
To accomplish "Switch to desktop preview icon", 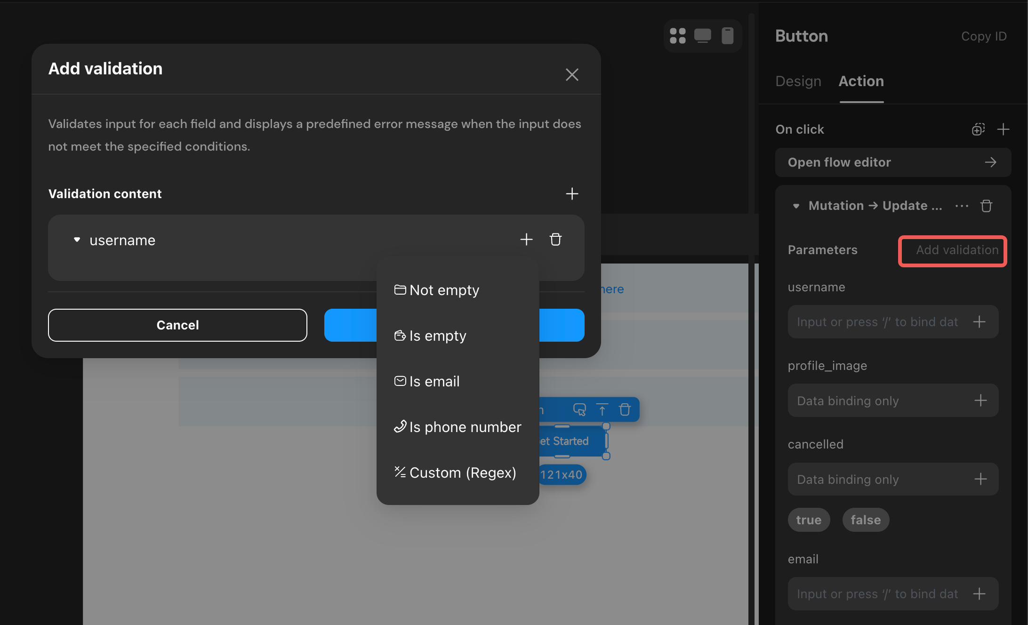I will 702,36.
